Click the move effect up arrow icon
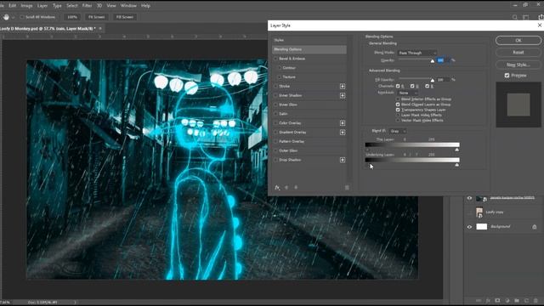Viewport: 544px width, 306px height. (x=286, y=187)
